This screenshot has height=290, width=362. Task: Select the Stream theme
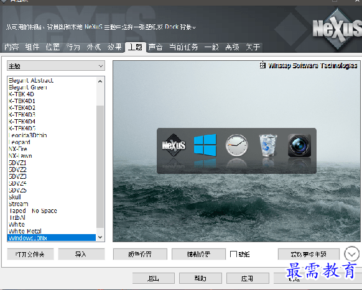52,204
